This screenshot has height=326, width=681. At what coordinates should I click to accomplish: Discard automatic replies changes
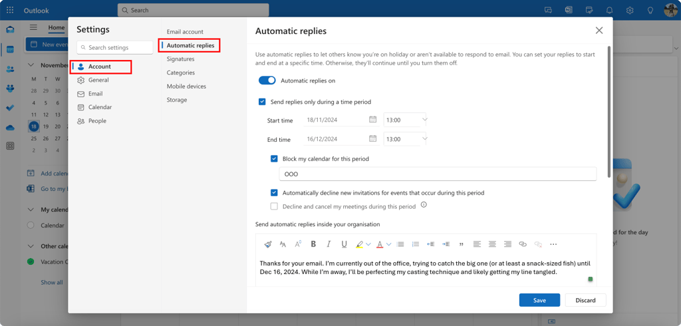click(585, 300)
